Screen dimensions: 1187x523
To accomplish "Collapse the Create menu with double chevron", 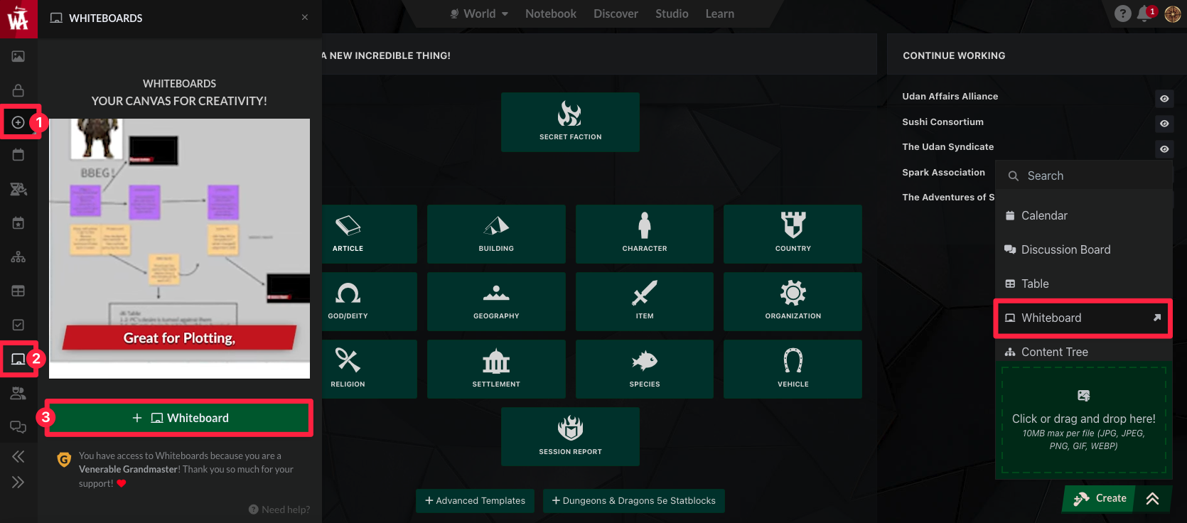I will [x=1152, y=499].
